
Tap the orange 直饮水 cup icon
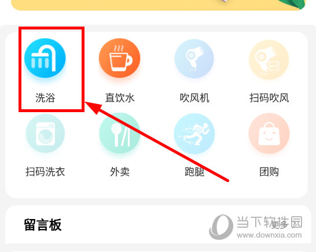pos(119,58)
